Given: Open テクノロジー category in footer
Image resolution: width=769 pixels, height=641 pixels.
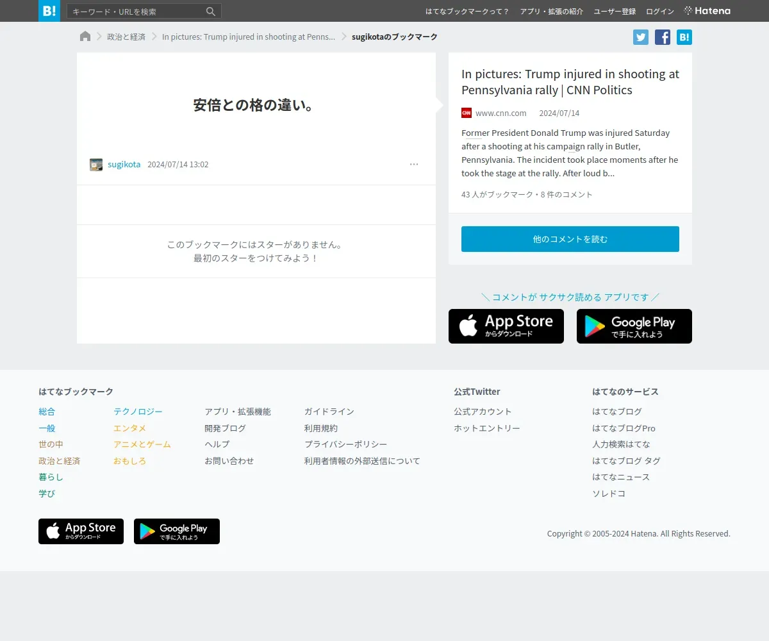Looking at the screenshot, I should pyautogui.click(x=138, y=412).
